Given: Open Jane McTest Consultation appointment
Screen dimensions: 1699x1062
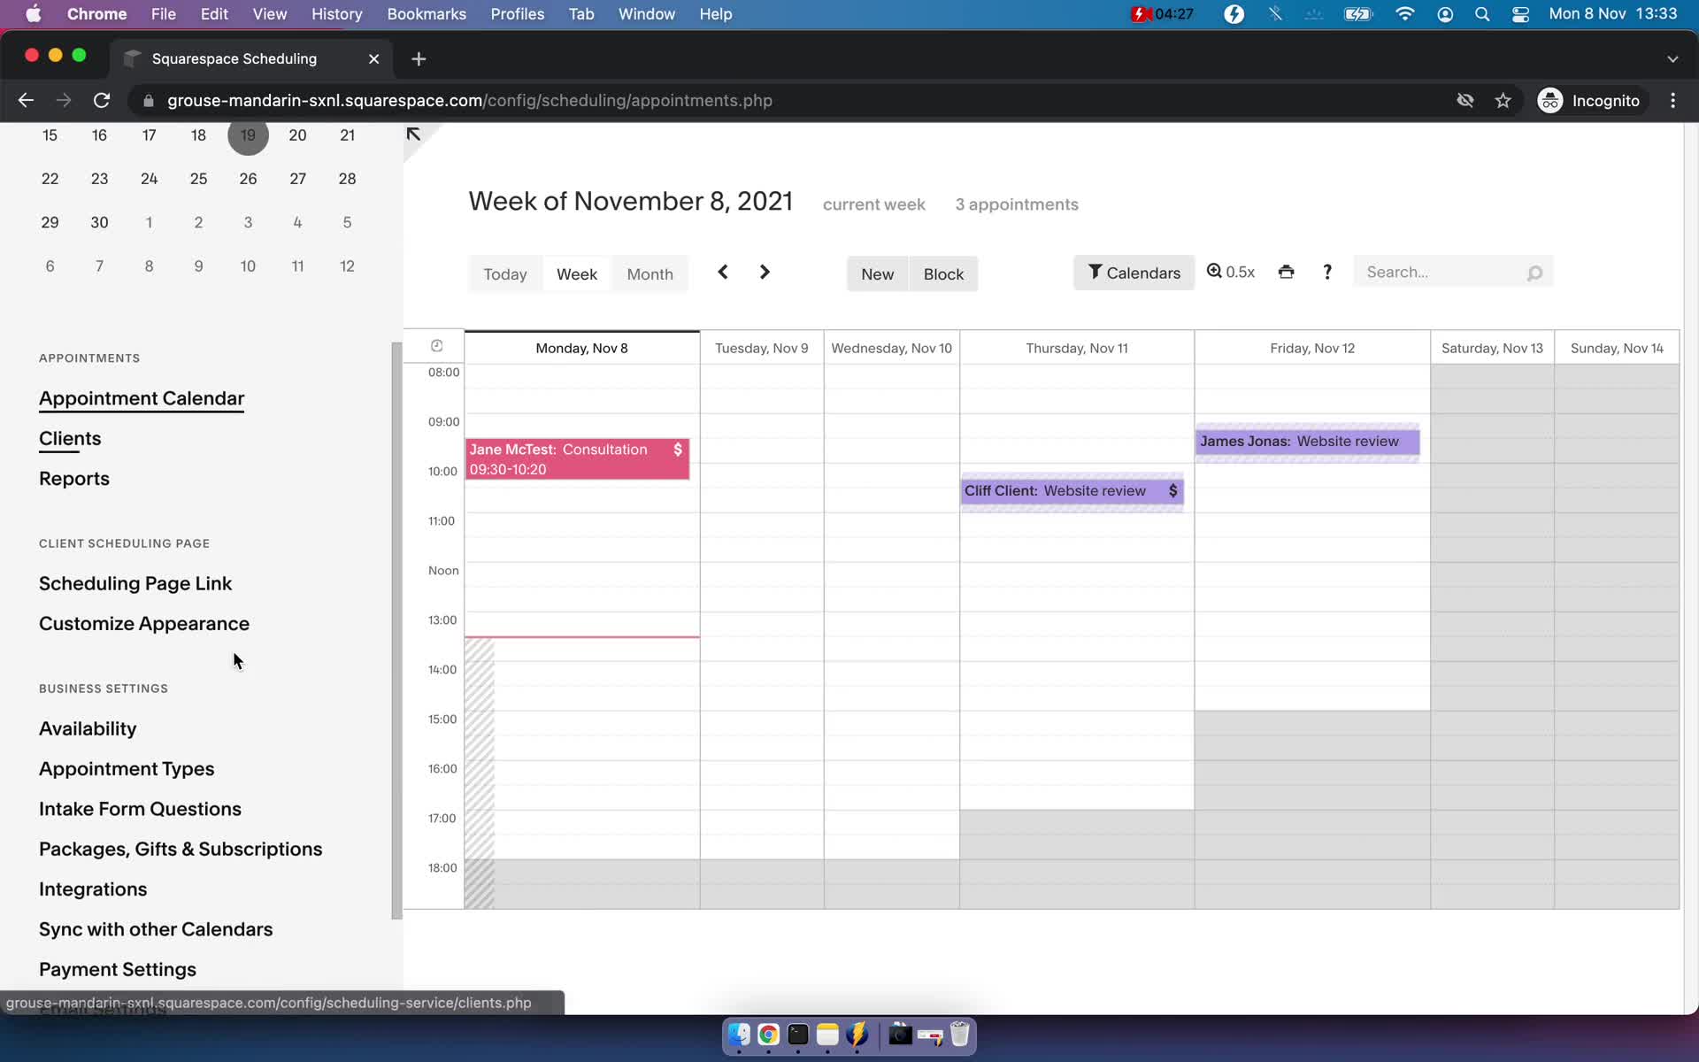Looking at the screenshot, I should click(x=577, y=459).
